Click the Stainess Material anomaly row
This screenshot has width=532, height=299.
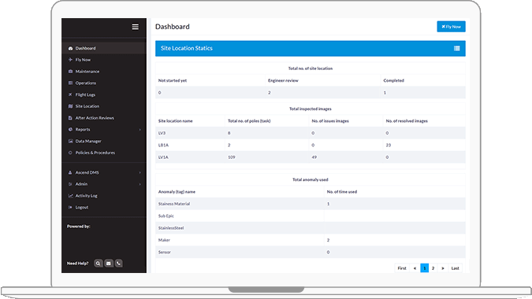tap(311, 204)
